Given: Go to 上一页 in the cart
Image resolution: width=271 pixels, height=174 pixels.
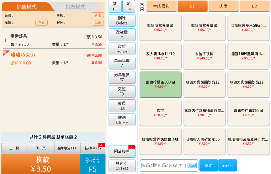Looking at the screenshot, I should click(14, 148).
